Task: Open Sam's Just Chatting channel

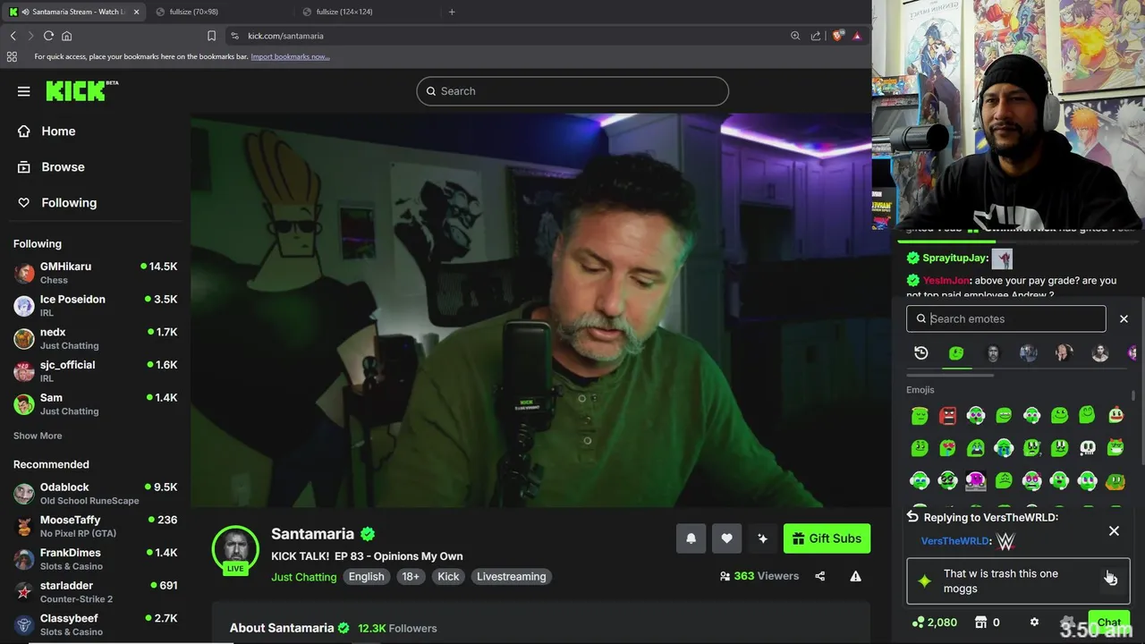Action: 95,404
